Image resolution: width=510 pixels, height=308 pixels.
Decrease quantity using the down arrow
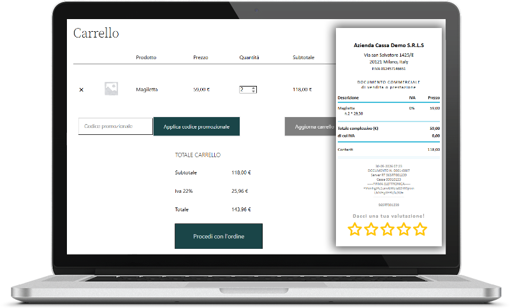pos(254,91)
